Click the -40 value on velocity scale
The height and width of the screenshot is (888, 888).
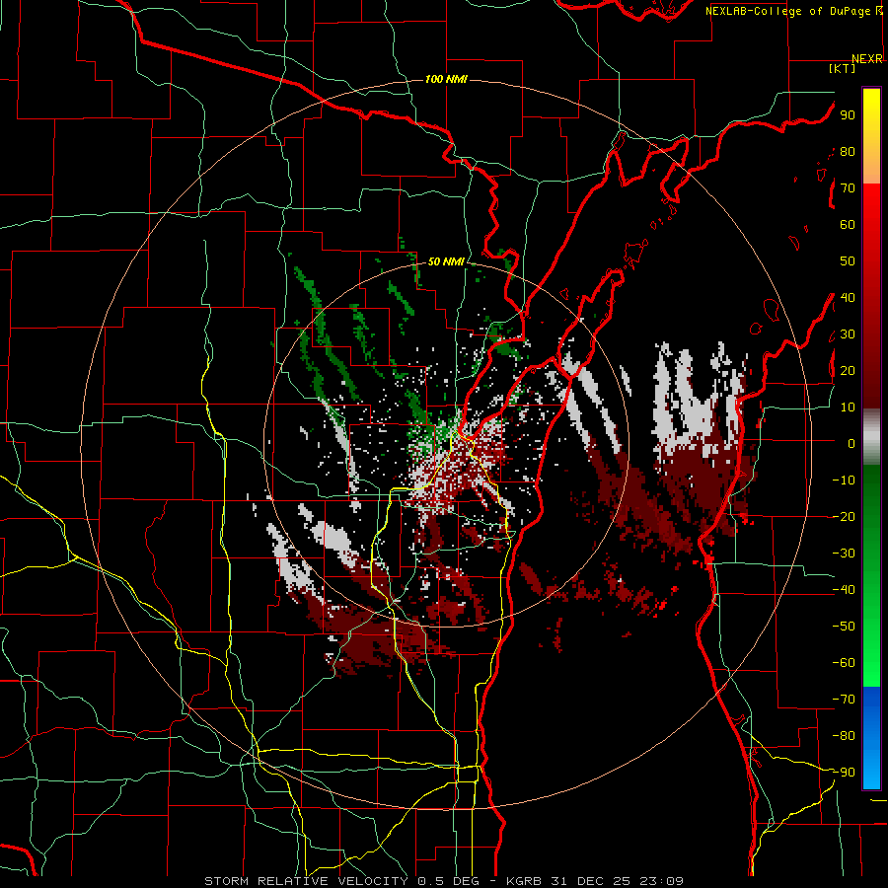pyautogui.click(x=844, y=590)
